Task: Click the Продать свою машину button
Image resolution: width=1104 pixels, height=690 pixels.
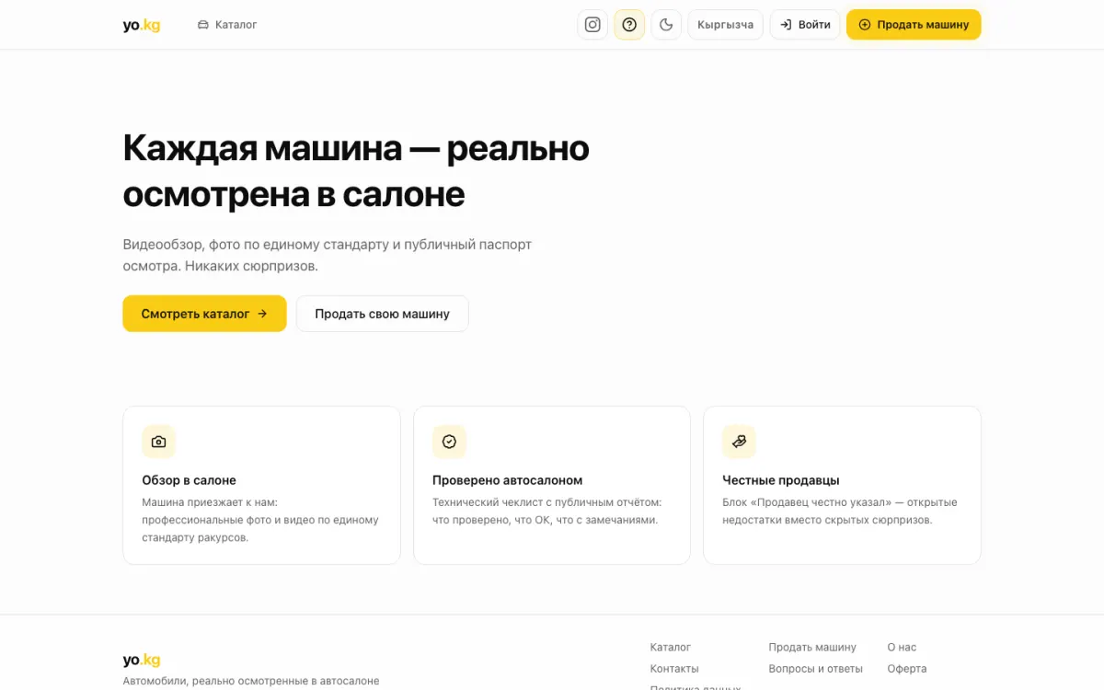Action: (x=382, y=314)
